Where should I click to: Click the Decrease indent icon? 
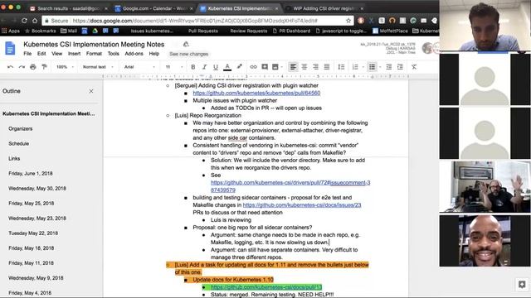(389, 67)
